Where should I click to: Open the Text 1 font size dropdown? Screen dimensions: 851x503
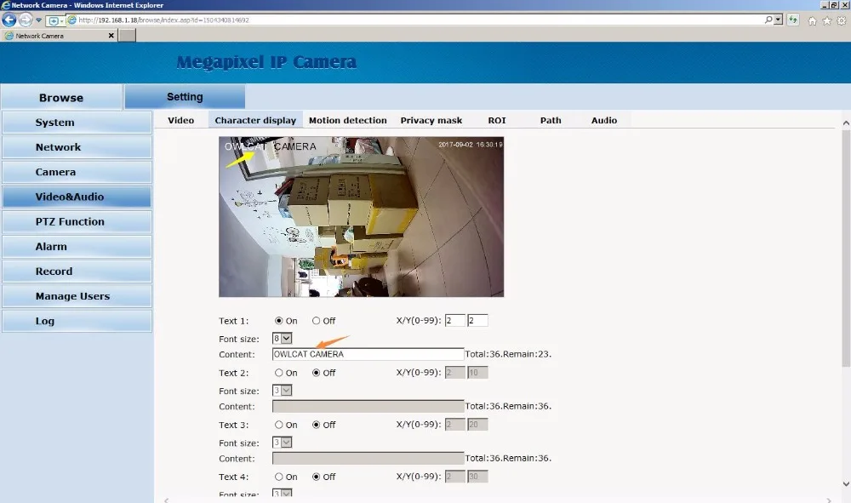coord(283,339)
